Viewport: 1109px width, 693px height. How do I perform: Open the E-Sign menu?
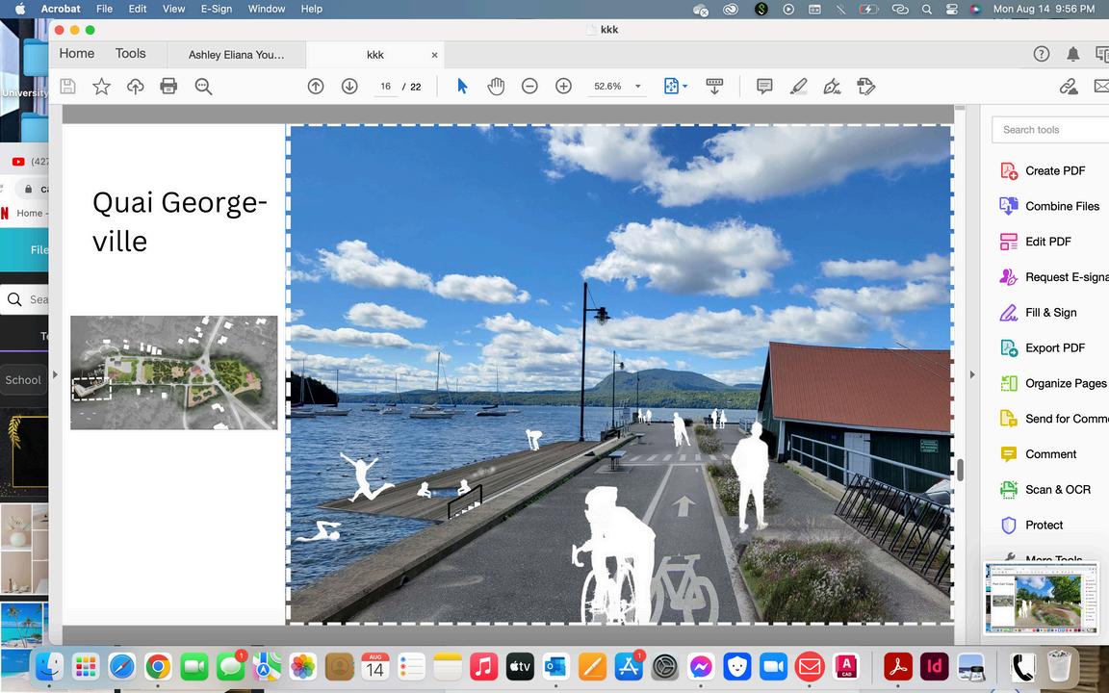(x=217, y=9)
